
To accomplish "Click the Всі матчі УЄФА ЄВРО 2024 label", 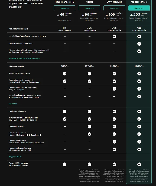I will 21,44.
